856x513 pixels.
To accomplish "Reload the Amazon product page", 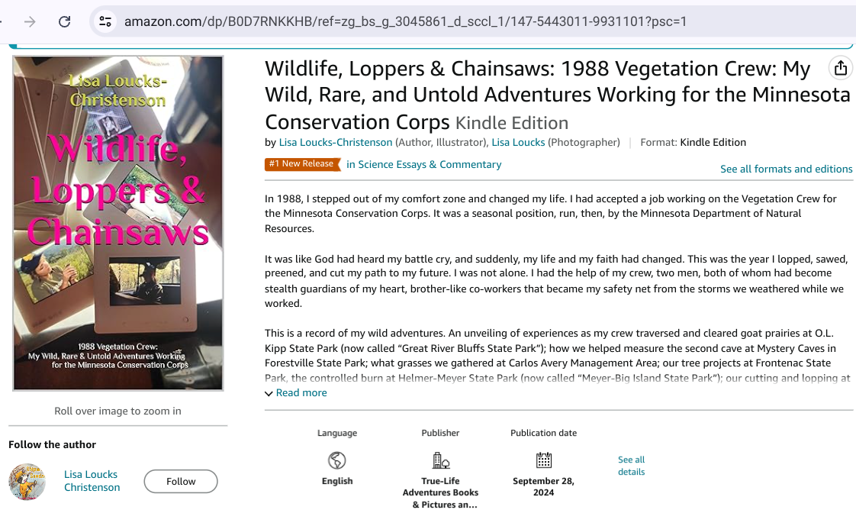I will coord(65,21).
